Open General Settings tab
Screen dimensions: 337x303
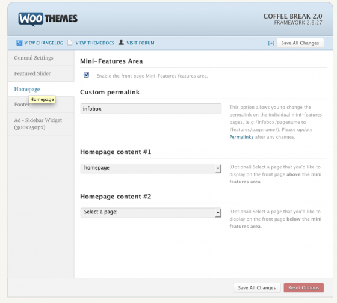click(41, 58)
